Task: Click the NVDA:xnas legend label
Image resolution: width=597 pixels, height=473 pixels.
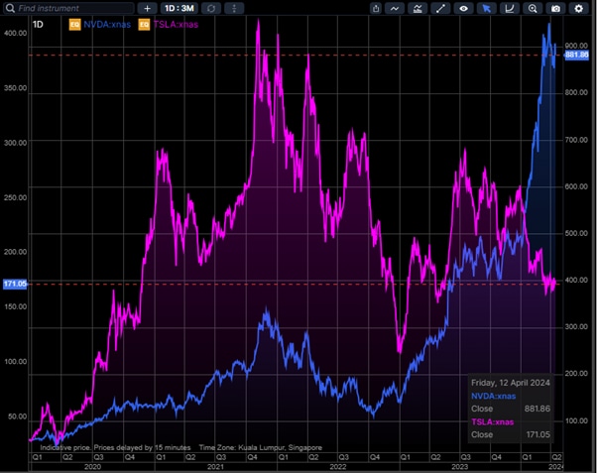Action: pyautogui.click(x=107, y=25)
